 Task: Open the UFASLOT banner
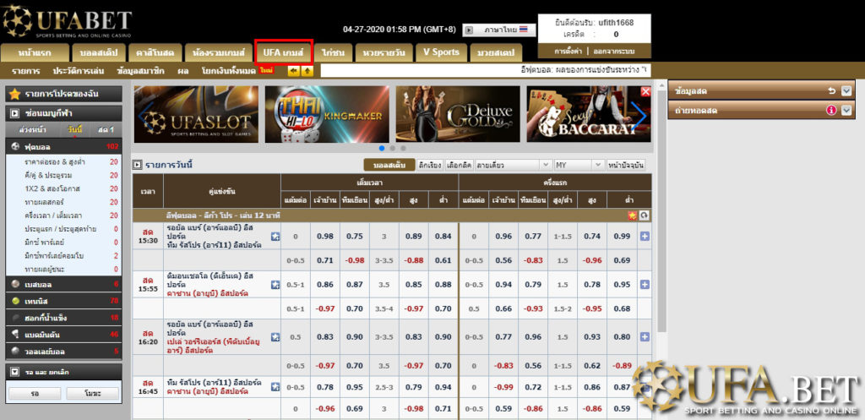(196, 114)
